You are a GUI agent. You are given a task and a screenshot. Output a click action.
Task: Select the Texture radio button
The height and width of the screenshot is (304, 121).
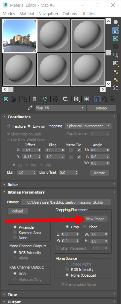coord(9,126)
